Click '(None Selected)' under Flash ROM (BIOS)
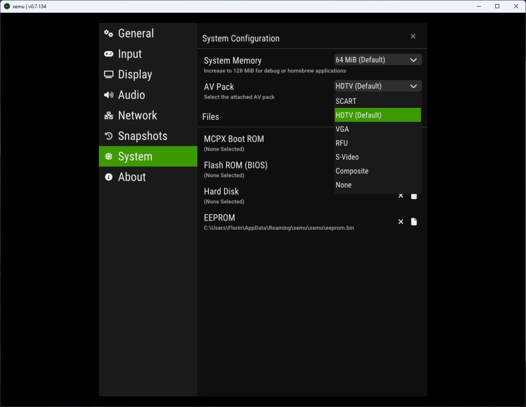This screenshot has height=407, width=526. coord(224,175)
